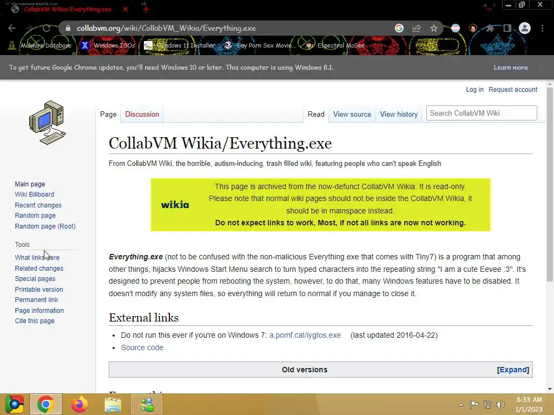Viewport: 554px width, 415px height.
Task: Expand the Old versions section
Action: [513, 370]
